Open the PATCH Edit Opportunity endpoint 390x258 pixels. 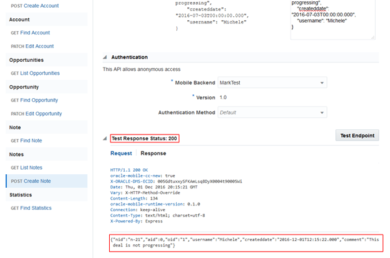click(36, 114)
